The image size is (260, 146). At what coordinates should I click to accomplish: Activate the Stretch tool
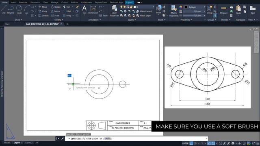point(43,15)
